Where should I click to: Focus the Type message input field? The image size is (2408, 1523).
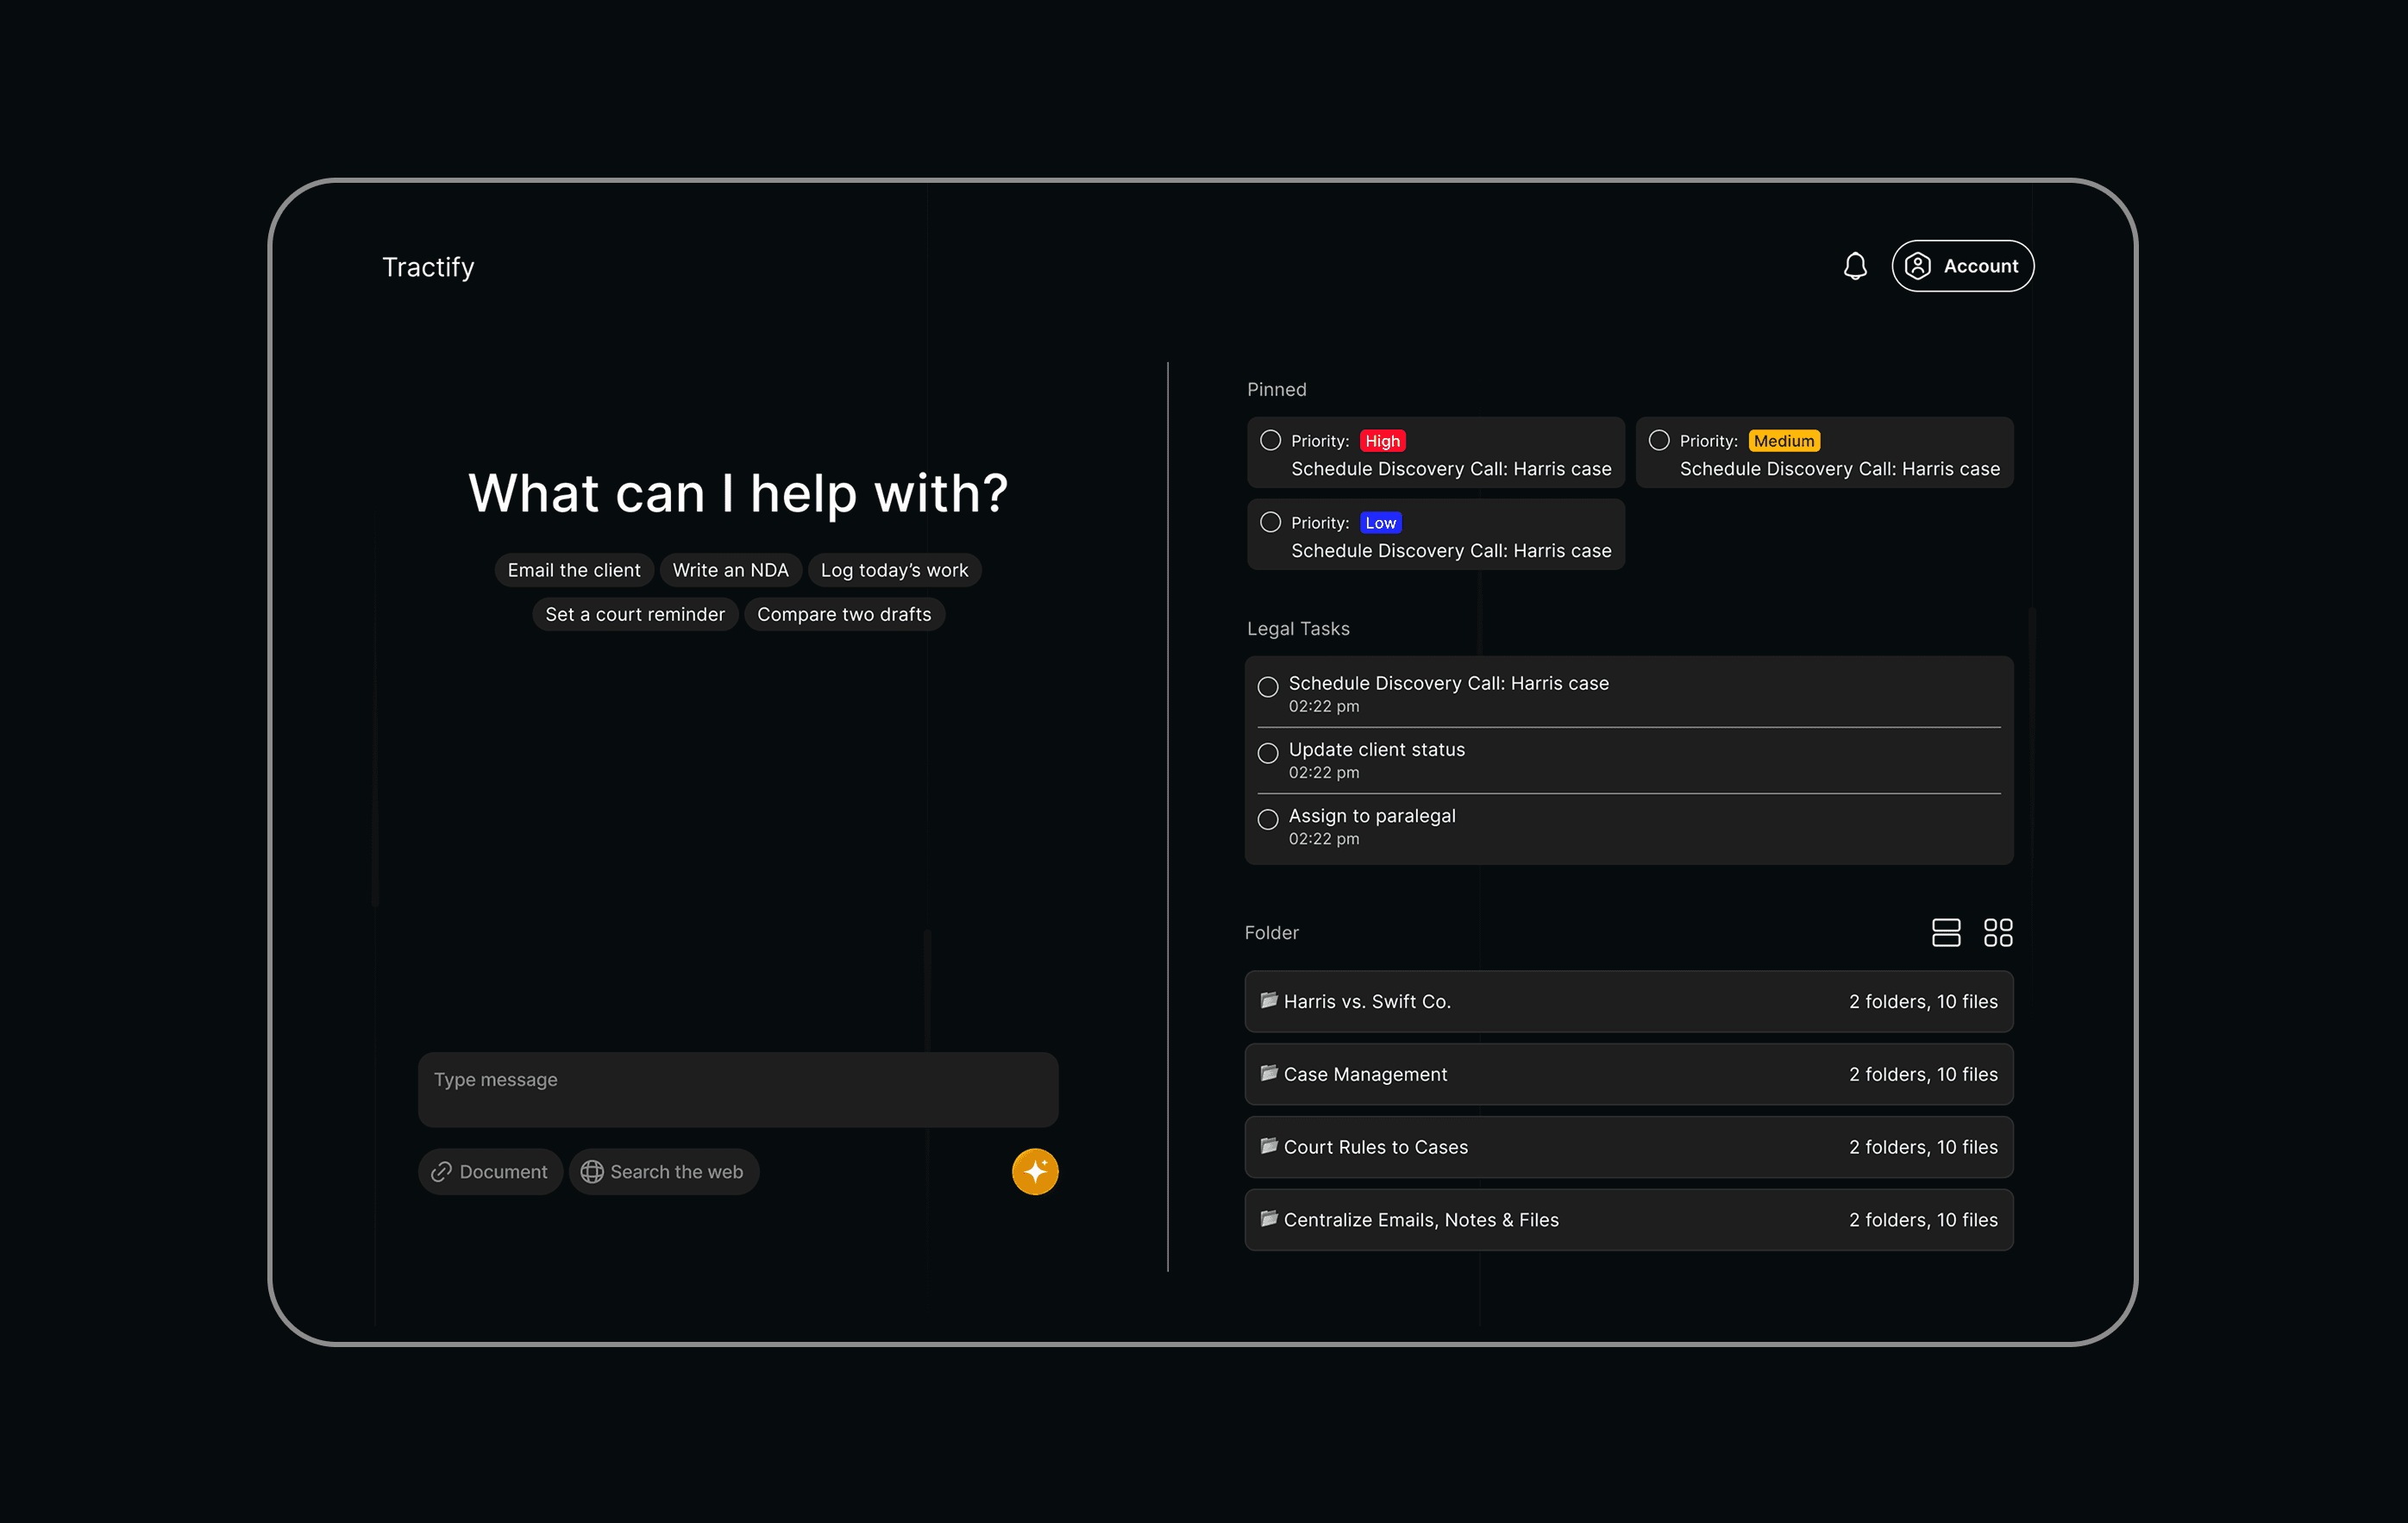pyautogui.click(x=738, y=1088)
